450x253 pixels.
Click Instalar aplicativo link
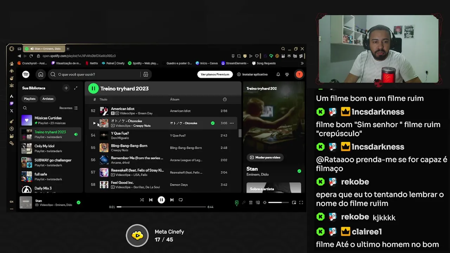pyautogui.click(x=252, y=74)
